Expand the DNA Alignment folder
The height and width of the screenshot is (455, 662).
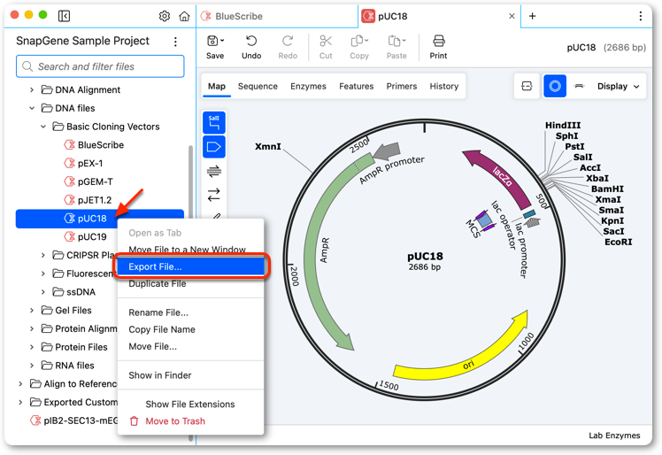click(32, 90)
